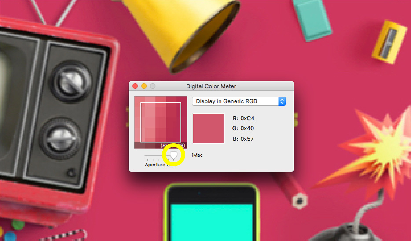Click the Aperture Size slider thumb
This screenshot has height=241, width=411.
174,155
